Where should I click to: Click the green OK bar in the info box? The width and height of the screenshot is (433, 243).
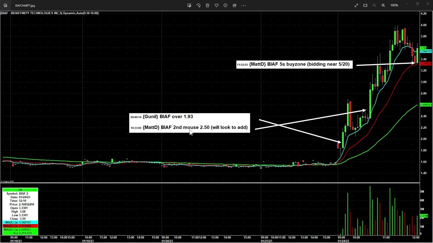pos(20,190)
